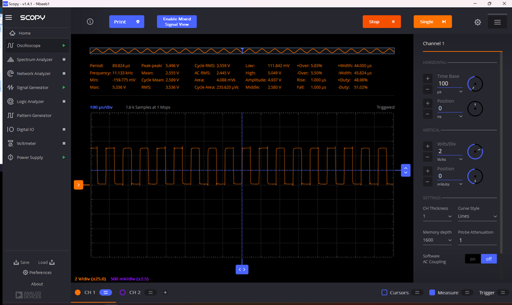Toggle Network Analyzer run square in sidebar
This screenshot has width=512, height=305.
pos(64,73)
